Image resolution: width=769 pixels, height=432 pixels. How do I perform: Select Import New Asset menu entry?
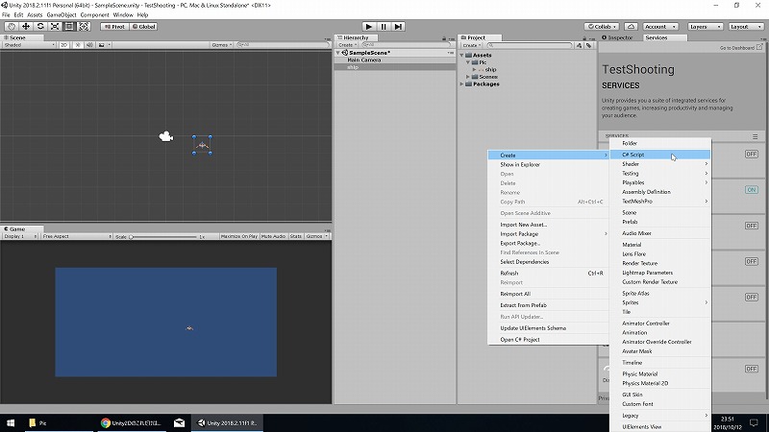548,225
